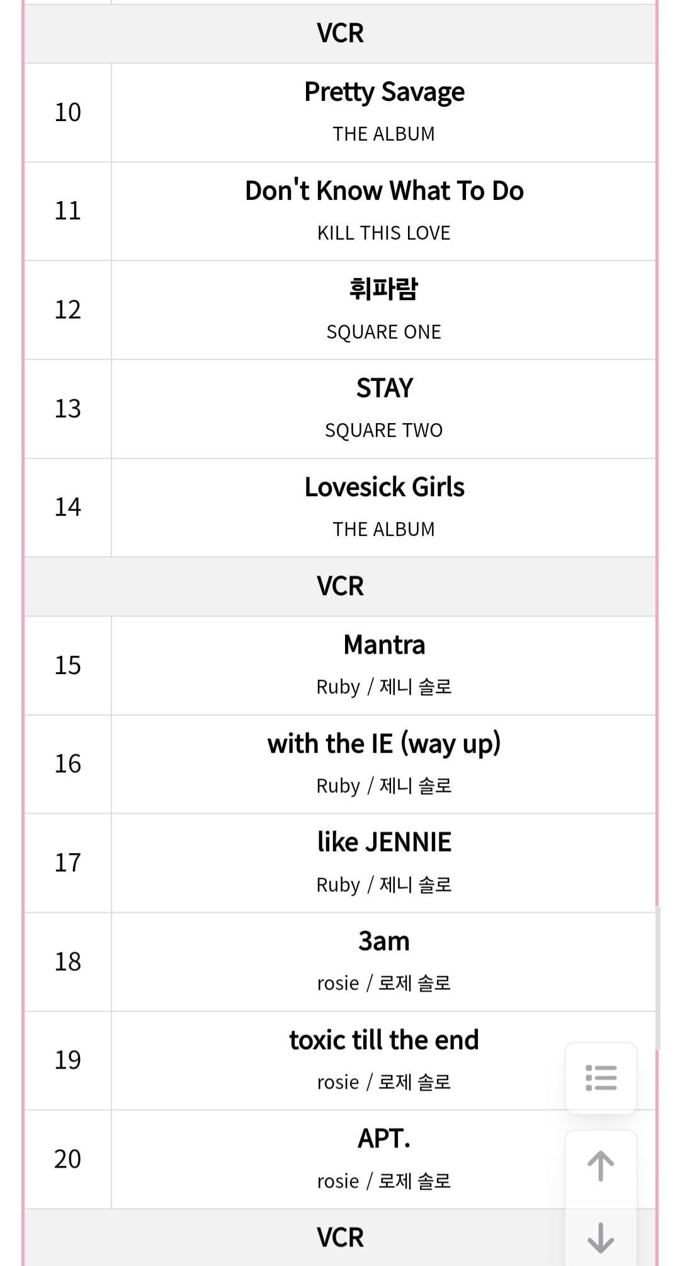Click the SQUARE ONE album label
This screenshot has height=1266, width=680.
384,332
